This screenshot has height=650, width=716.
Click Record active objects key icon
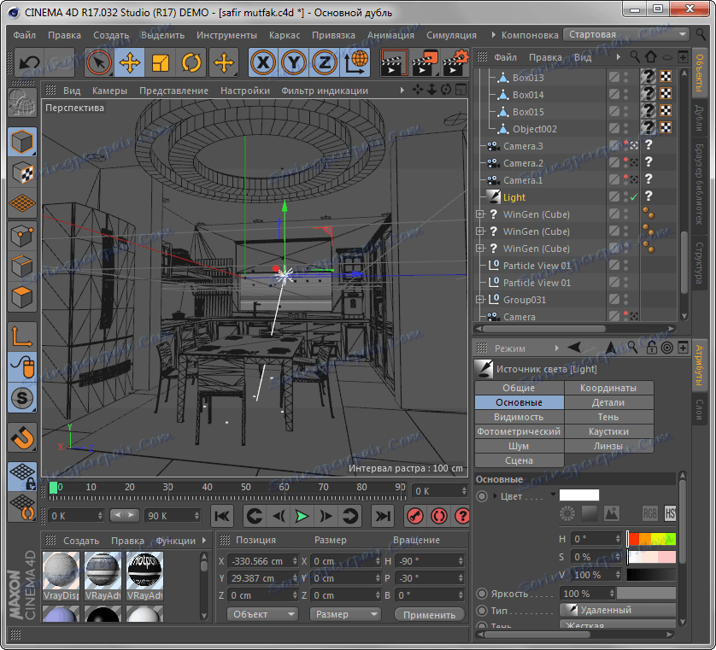415,516
